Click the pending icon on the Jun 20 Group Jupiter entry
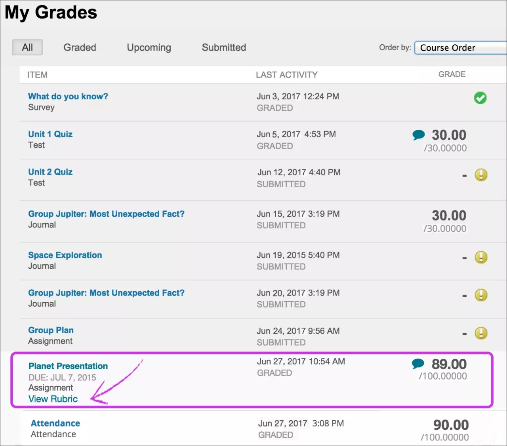The height and width of the screenshot is (446, 507). [x=481, y=295]
